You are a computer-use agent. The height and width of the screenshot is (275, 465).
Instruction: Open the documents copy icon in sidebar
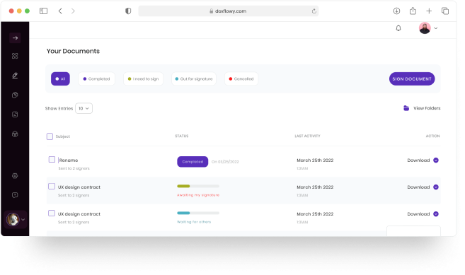coord(15,95)
